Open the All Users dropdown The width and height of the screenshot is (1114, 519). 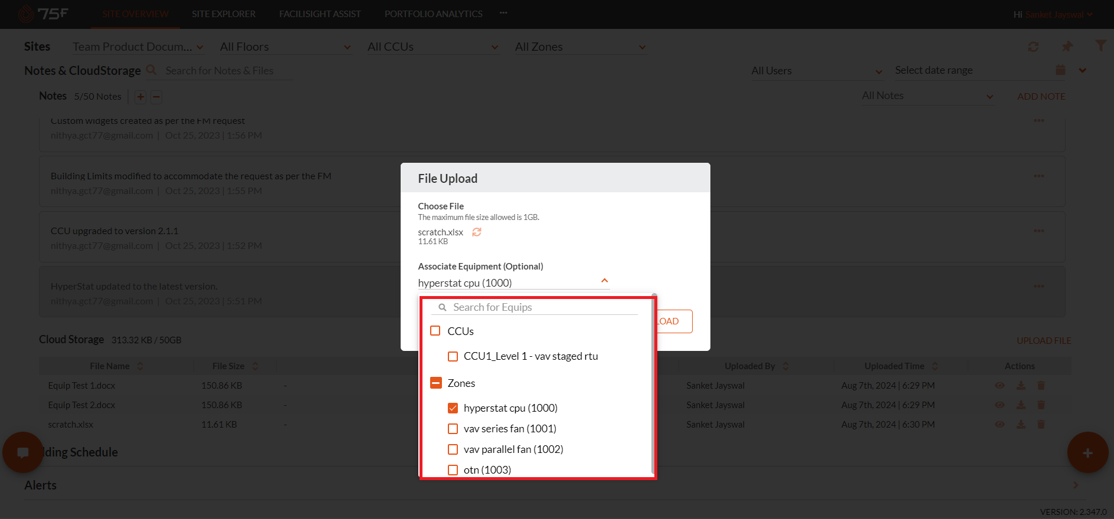click(817, 71)
